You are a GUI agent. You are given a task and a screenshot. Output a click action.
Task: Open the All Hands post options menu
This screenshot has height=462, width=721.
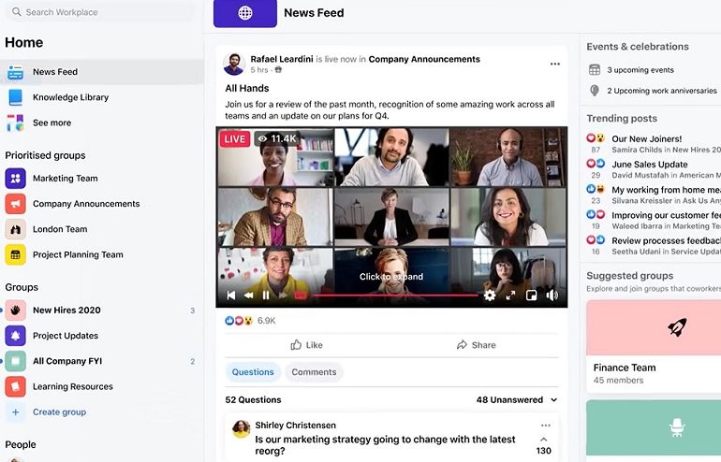coord(555,64)
